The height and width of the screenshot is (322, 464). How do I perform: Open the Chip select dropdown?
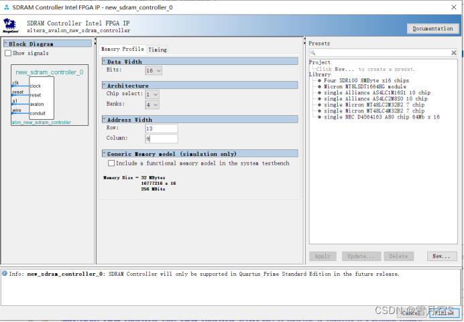click(x=152, y=94)
